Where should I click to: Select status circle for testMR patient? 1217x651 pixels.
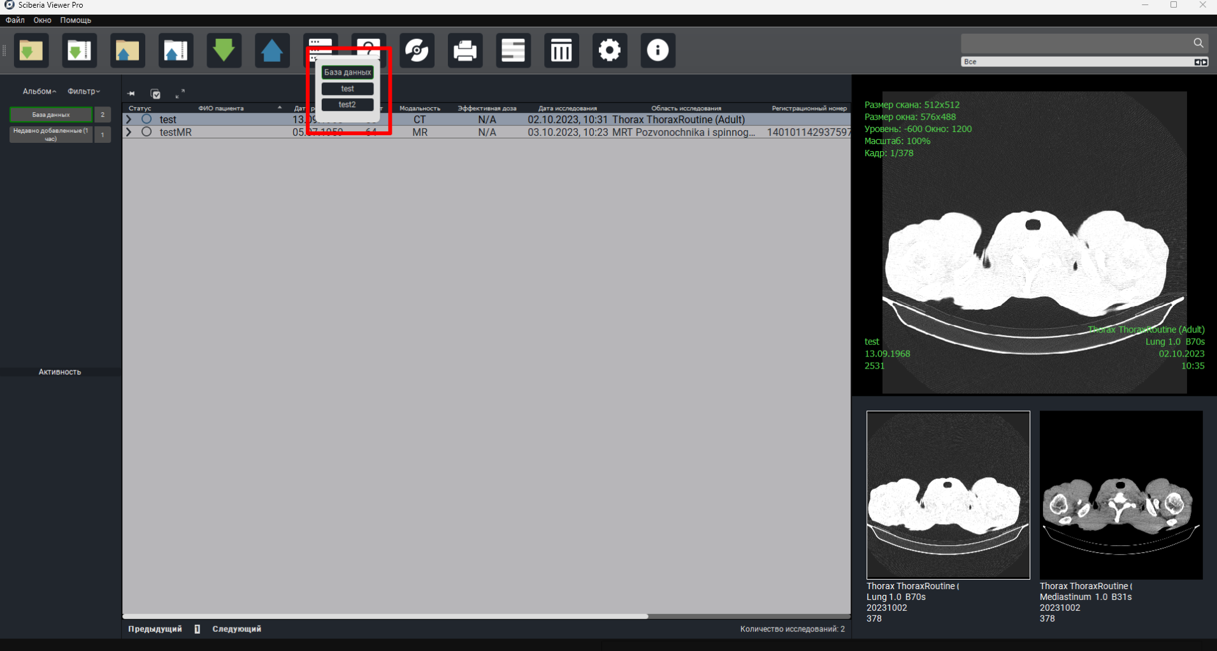pyautogui.click(x=147, y=132)
